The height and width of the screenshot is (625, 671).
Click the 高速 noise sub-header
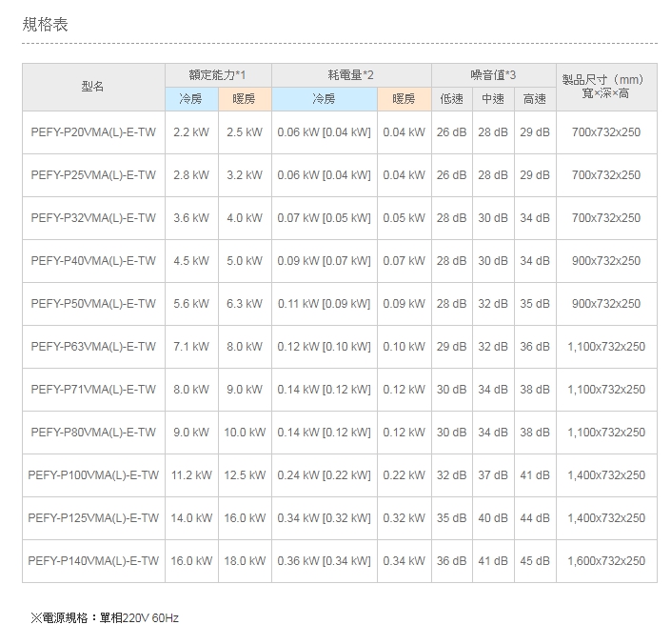[x=535, y=99]
